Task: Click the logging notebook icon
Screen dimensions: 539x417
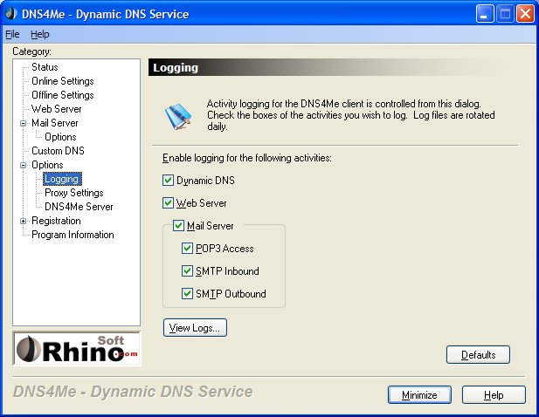Action: click(177, 116)
